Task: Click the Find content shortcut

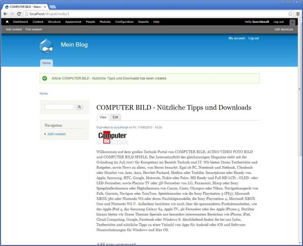Action: (x=34, y=29)
